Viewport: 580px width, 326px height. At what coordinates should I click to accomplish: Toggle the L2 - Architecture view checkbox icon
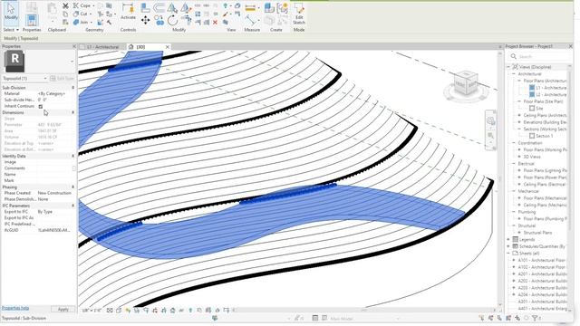(x=532, y=94)
